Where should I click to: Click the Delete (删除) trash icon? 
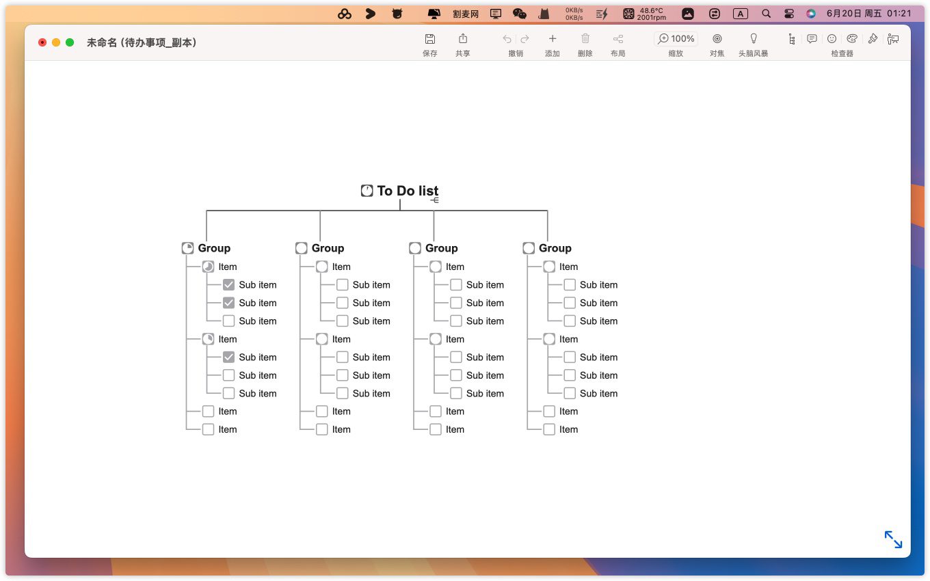pyautogui.click(x=585, y=39)
